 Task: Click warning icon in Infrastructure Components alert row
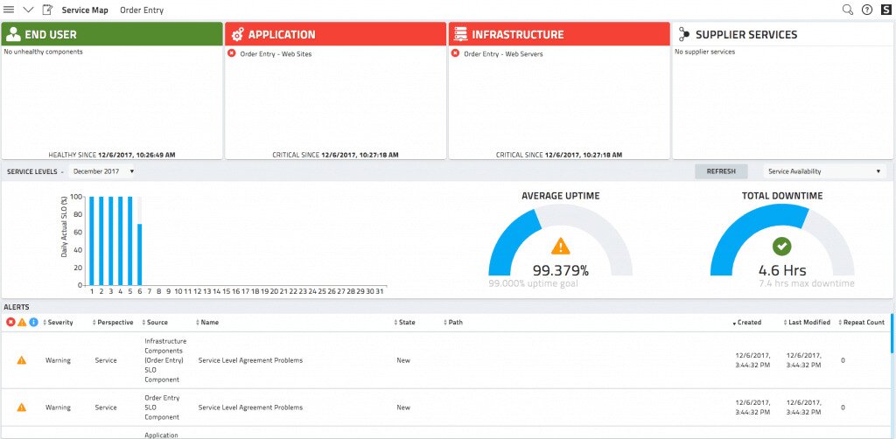click(x=22, y=360)
